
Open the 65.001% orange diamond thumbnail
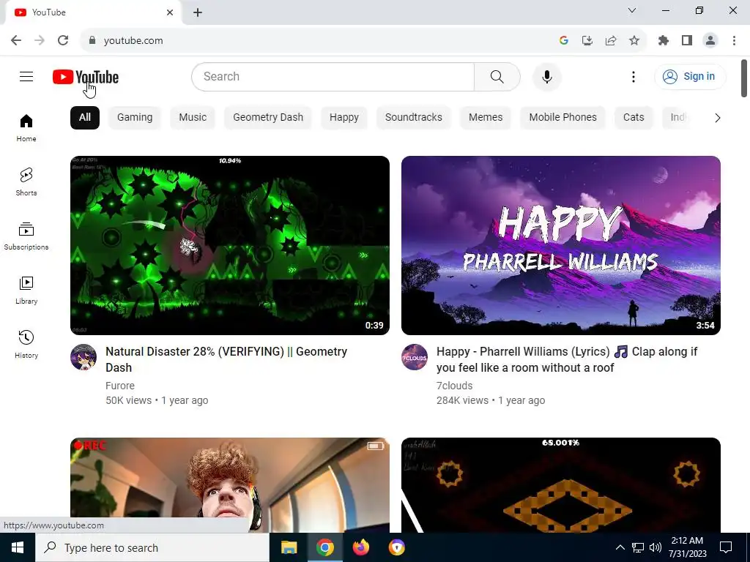(x=560, y=485)
